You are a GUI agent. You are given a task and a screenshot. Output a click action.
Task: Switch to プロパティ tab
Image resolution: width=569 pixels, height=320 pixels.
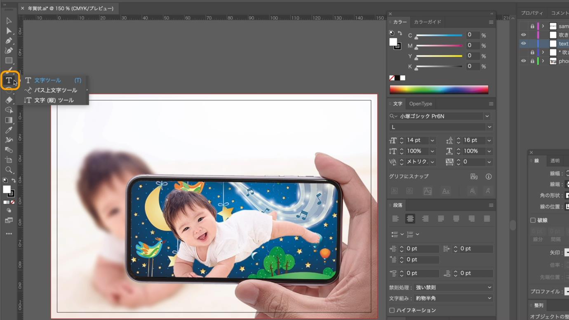tap(532, 13)
